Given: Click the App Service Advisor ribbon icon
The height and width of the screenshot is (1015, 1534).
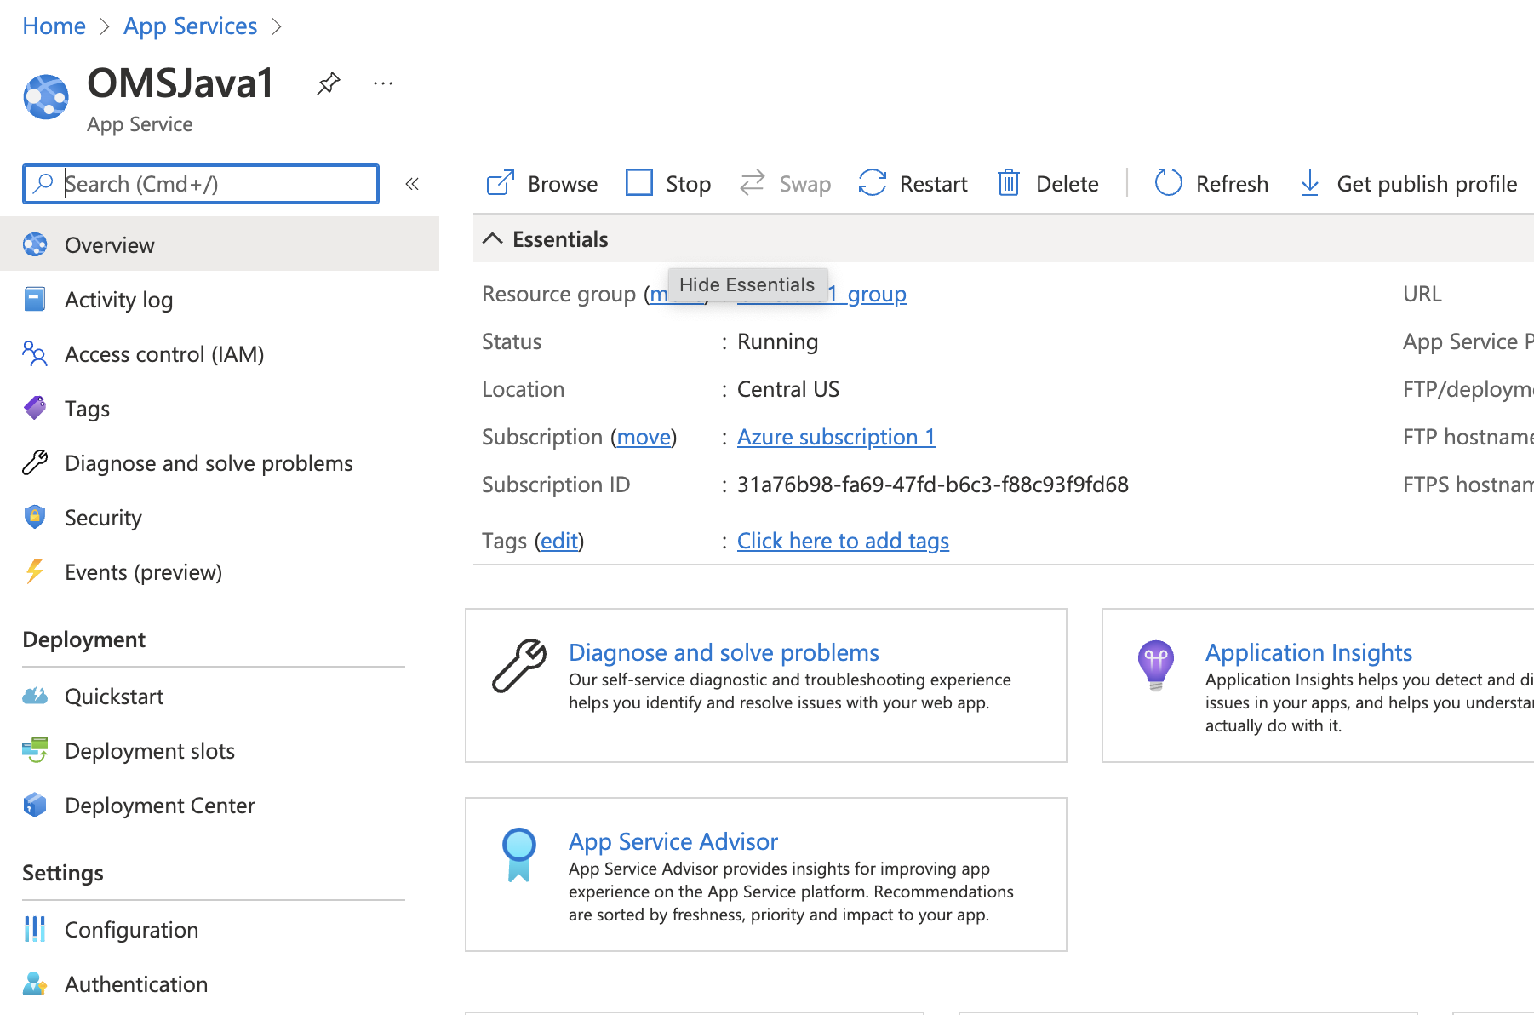Looking at the screenshot, I should 519,855.
